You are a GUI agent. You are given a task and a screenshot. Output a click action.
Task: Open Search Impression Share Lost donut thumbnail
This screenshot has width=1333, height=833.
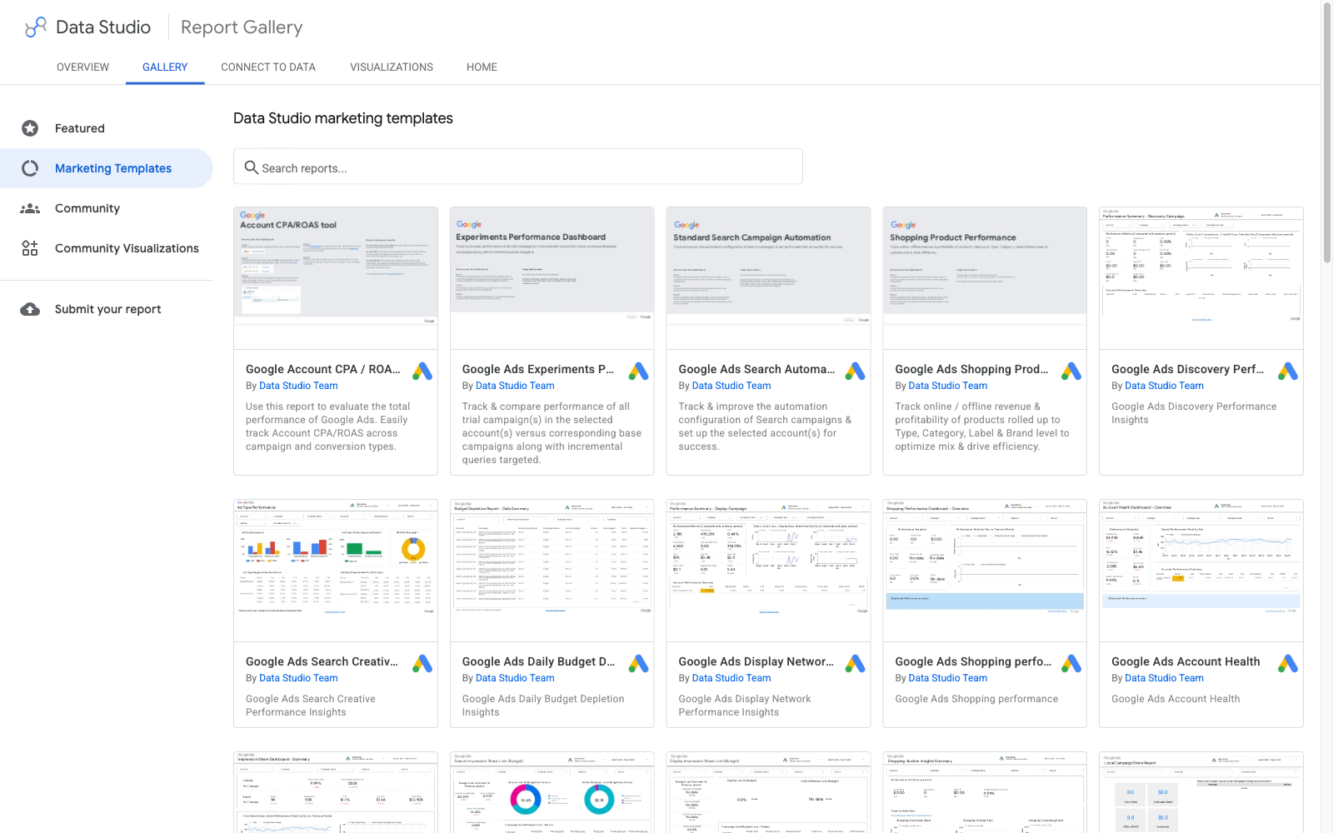(x=552, y=792)
